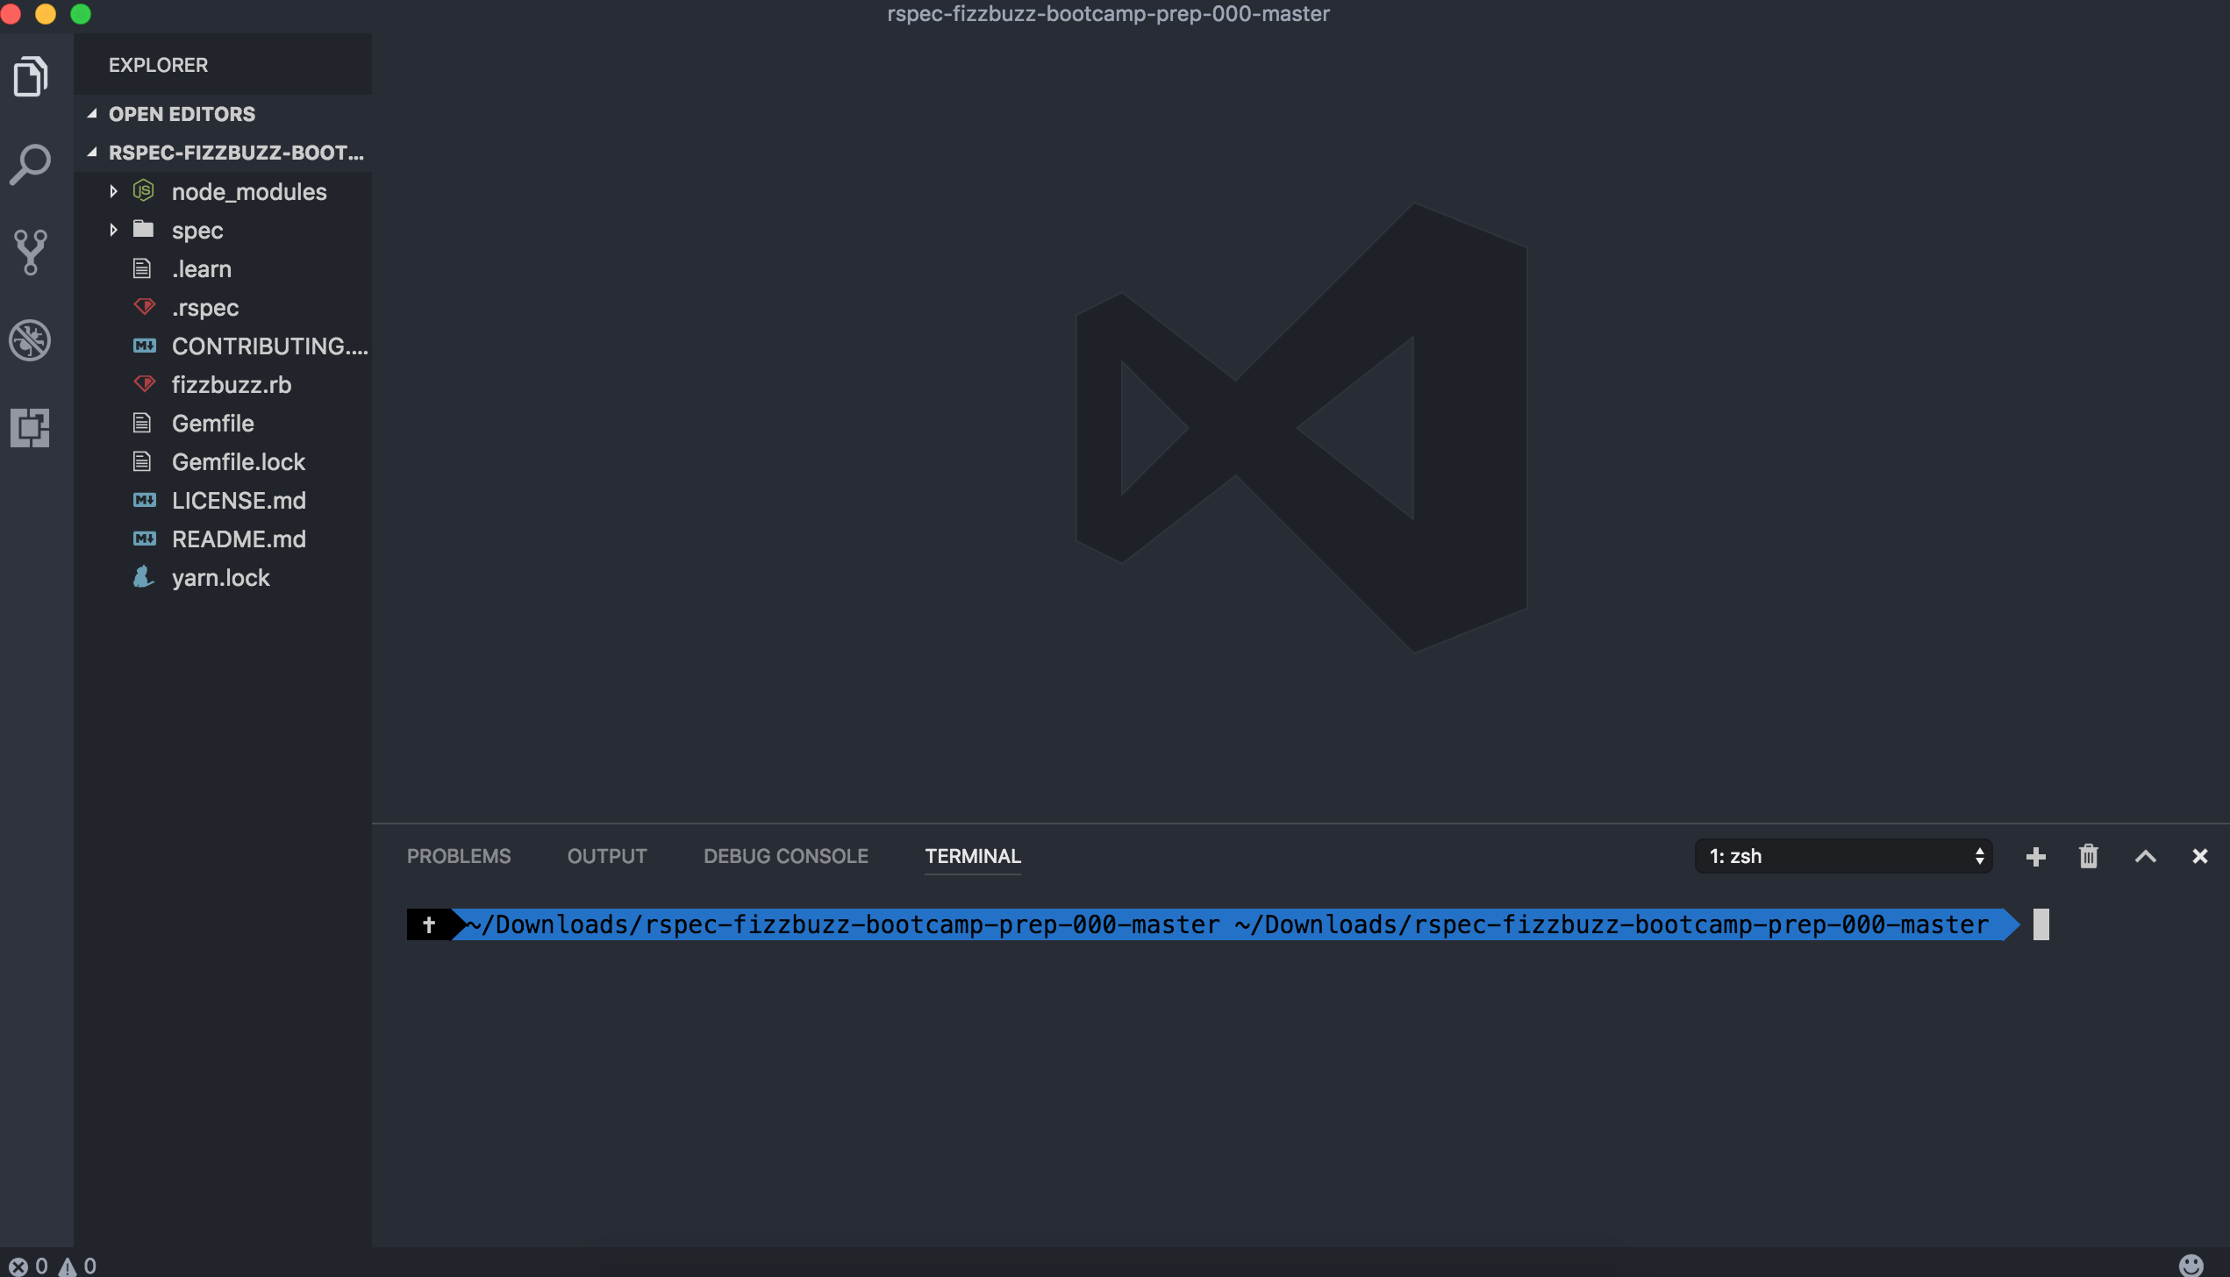
Task: Switch to the Problems tab
Action: 458,856
